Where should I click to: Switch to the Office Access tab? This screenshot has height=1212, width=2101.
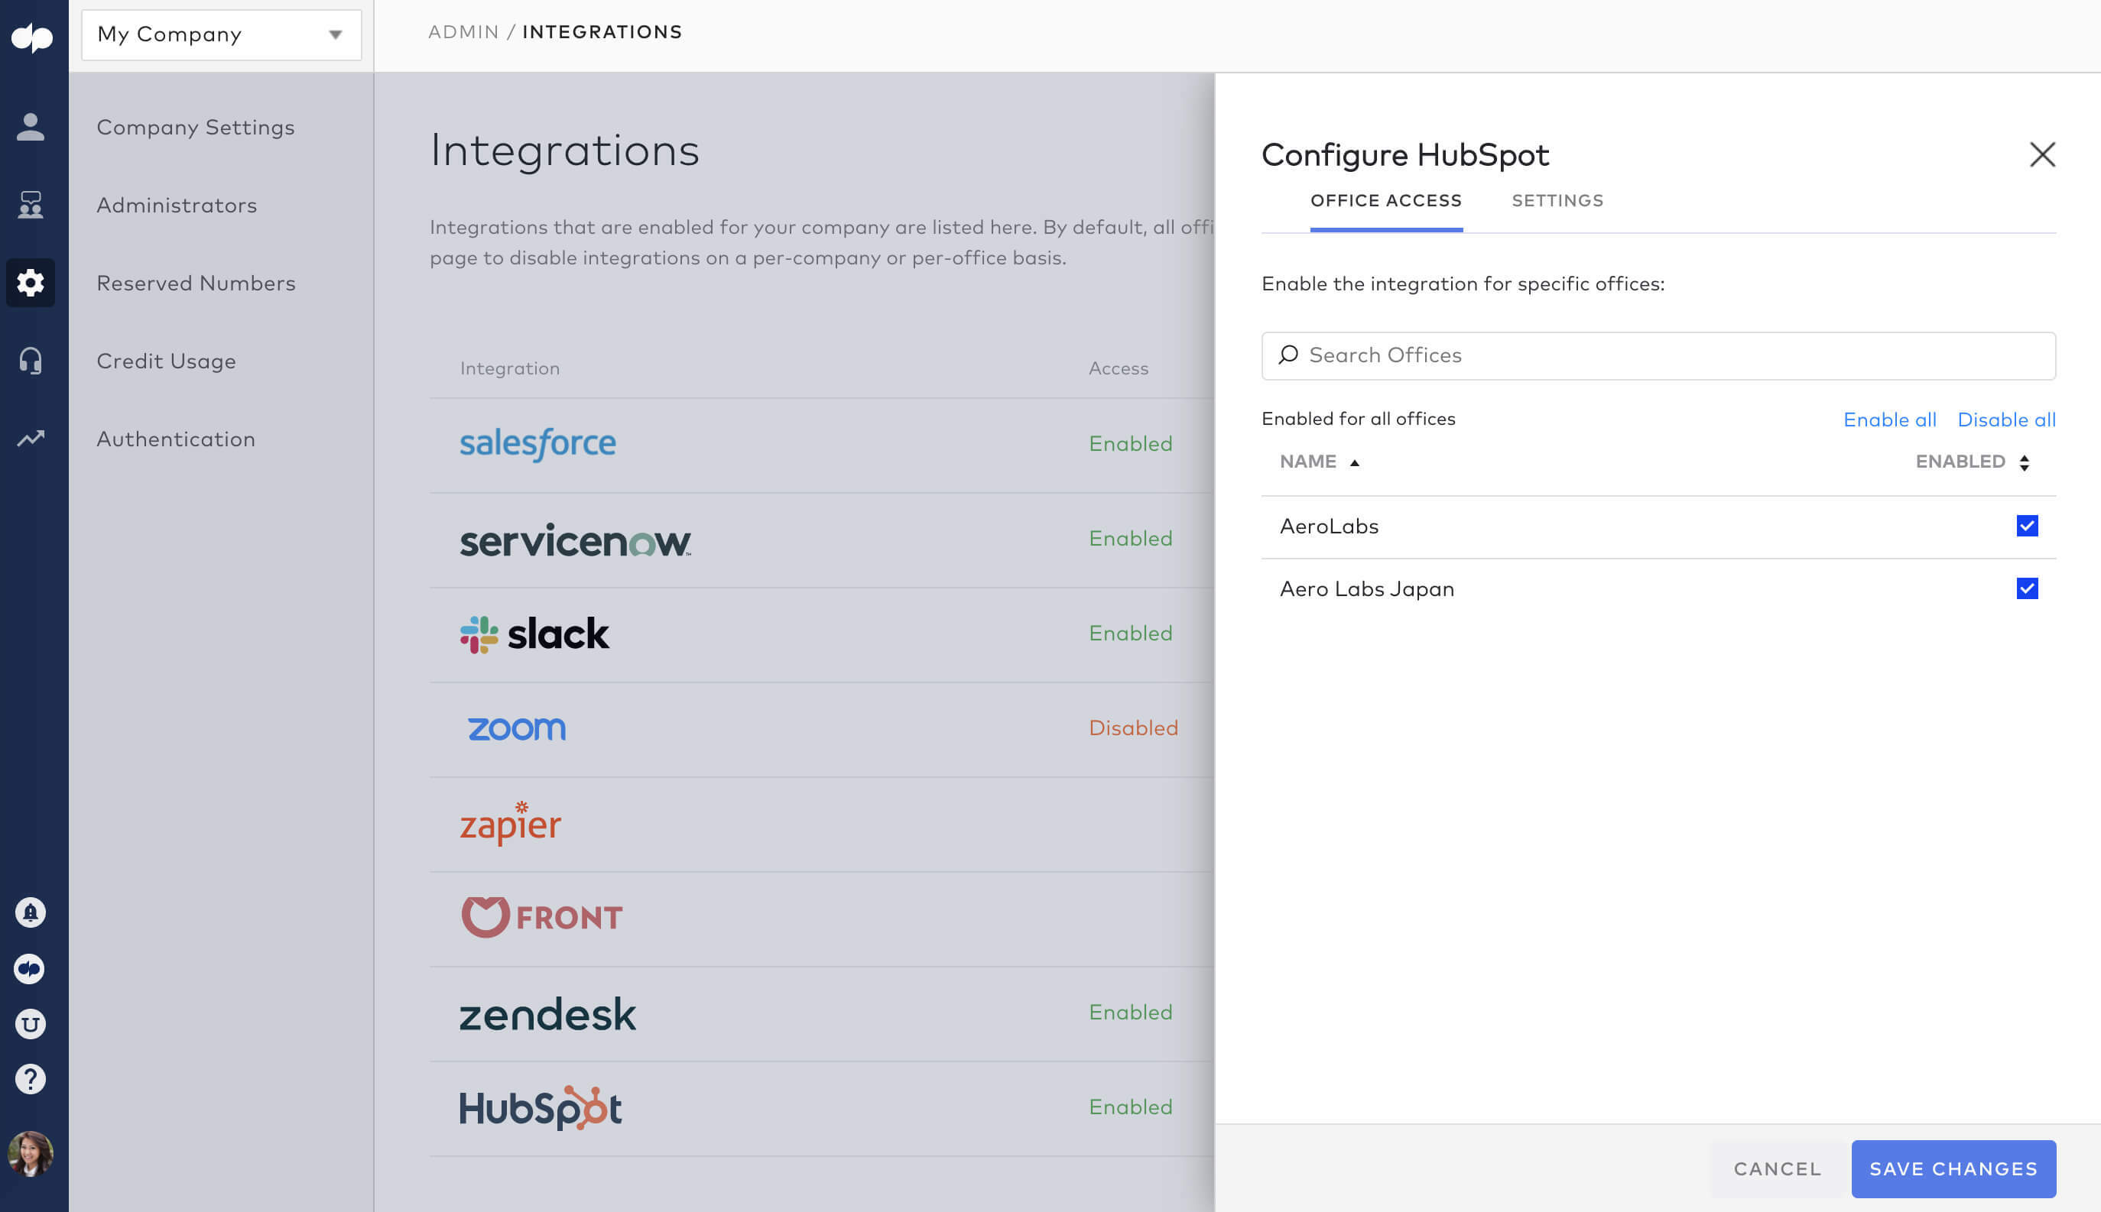tap(1385, 201)
